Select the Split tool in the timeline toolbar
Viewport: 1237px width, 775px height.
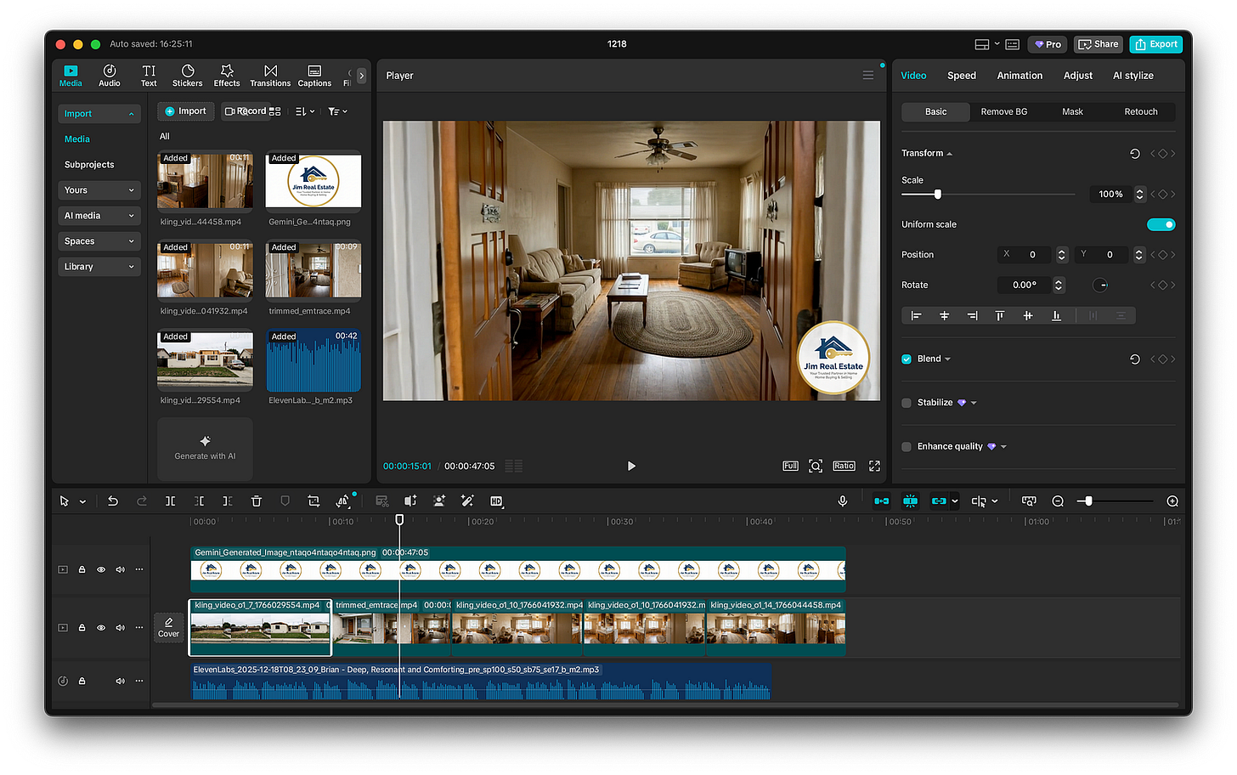tap(170, 501)
